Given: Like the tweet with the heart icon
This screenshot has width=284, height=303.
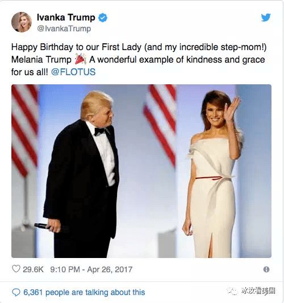Looking at the screenshot, I should click(16, 269).
